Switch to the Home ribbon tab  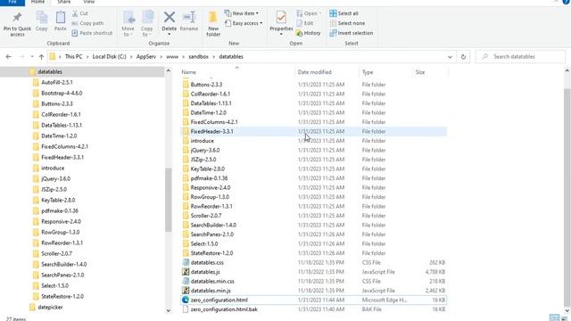(x=37, y=2)
